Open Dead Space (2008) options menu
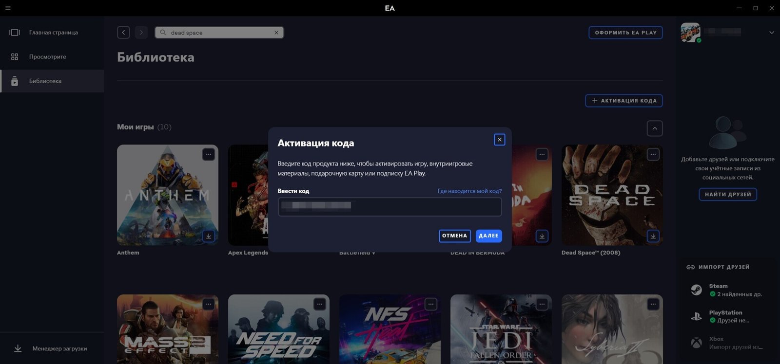Viewport: 780px width, 364px height. pyautogui.click(x=653, y=154)
